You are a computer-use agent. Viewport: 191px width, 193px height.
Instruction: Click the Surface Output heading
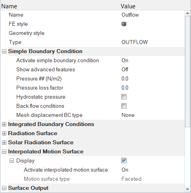[28, 188]
